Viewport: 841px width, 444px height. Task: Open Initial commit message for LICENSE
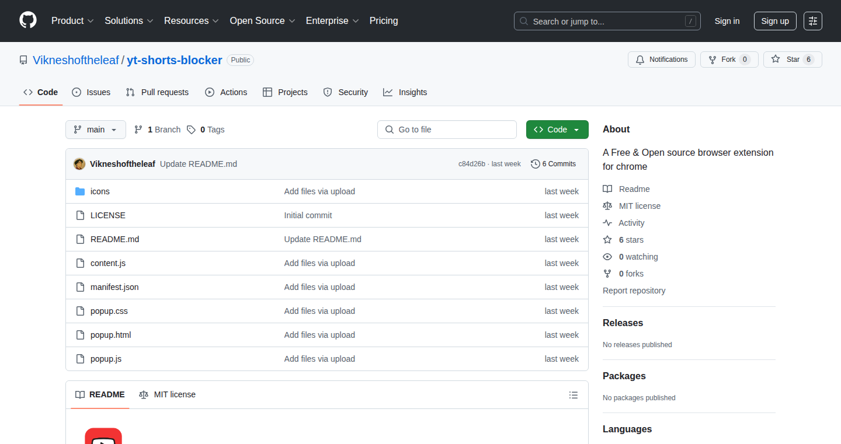[x=308, y=215]
